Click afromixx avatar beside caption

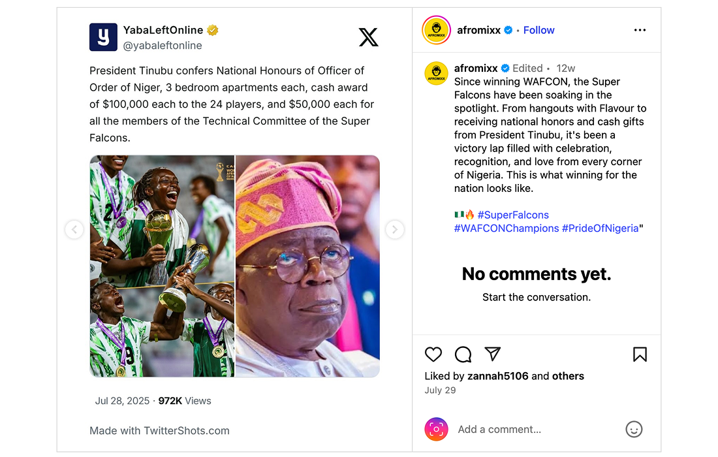click(x=437, y=73)
